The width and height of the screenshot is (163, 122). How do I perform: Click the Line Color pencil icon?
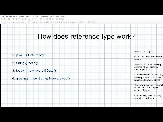[8, 22]
